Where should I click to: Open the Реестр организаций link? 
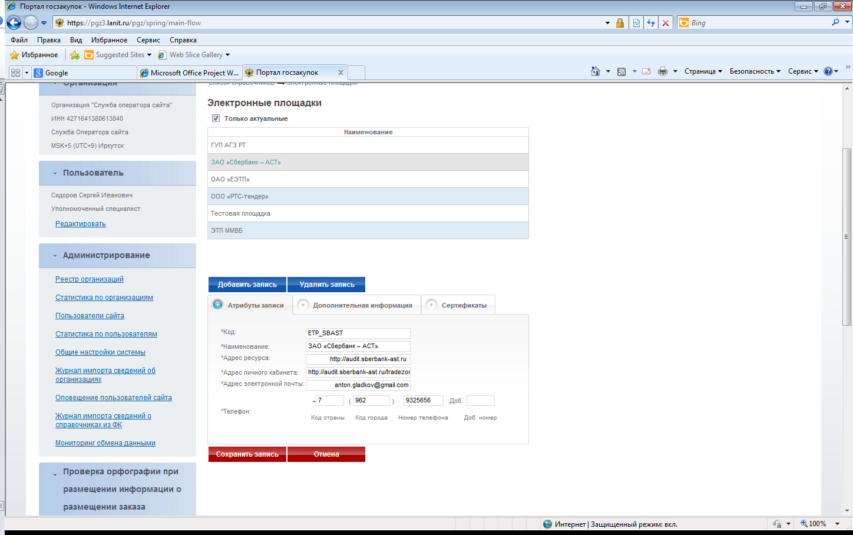[90, 279]
